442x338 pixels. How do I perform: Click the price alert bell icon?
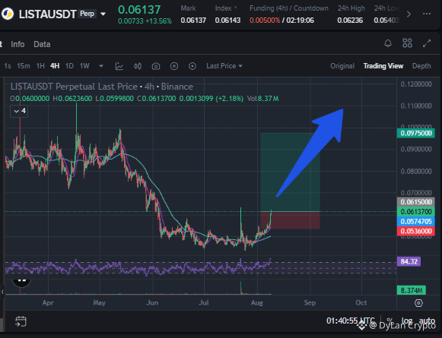click(388, 43)
